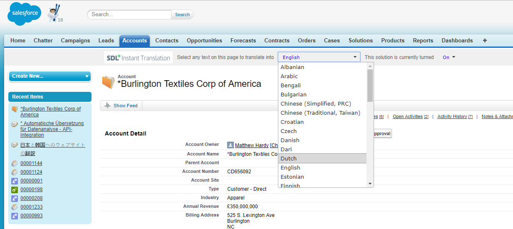Viewport: 513px width, 229px height.
Task: Pick Czech from the language list
Action: click(x=322, y=131)
